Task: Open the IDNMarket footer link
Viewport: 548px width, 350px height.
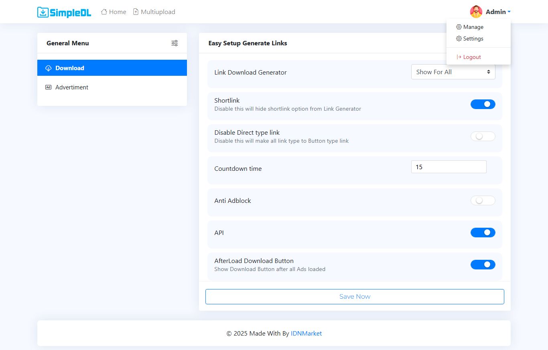Action: click(306, 334)
